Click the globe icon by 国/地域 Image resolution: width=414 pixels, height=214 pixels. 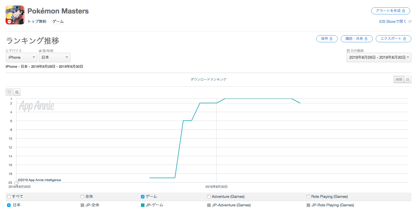pos(40,51)
